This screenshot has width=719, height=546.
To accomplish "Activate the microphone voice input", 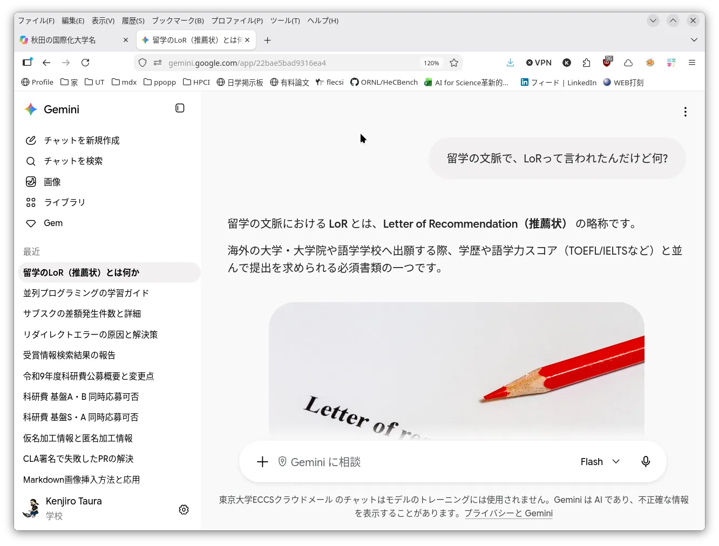I will [646, 462].
